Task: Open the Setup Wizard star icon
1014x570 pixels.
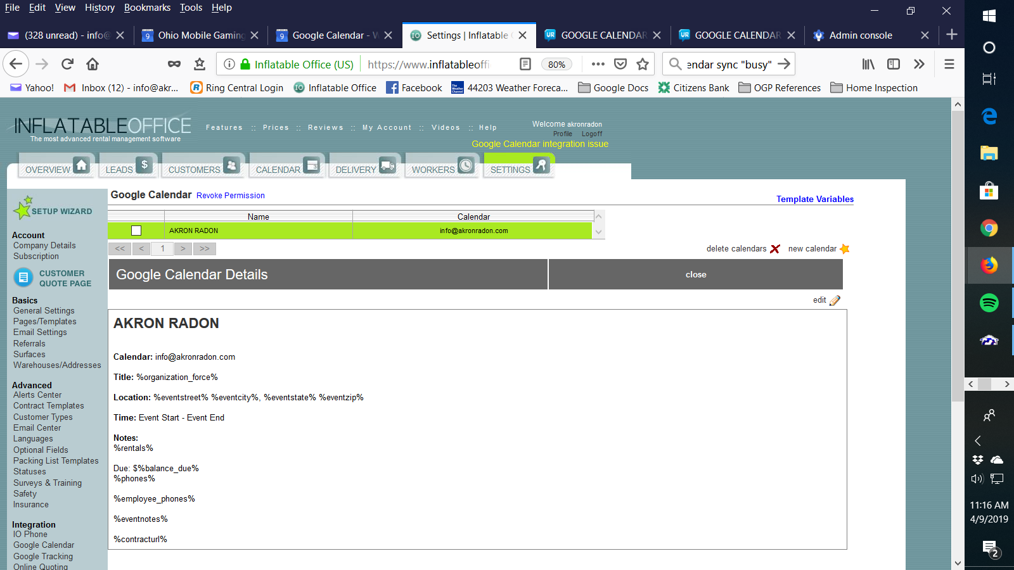Action: click(23, 208)
